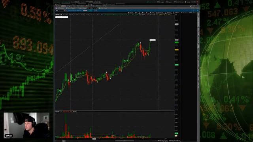Open the Drawing Set Default selector
253x142 pixels.
[x=174, y=141]
